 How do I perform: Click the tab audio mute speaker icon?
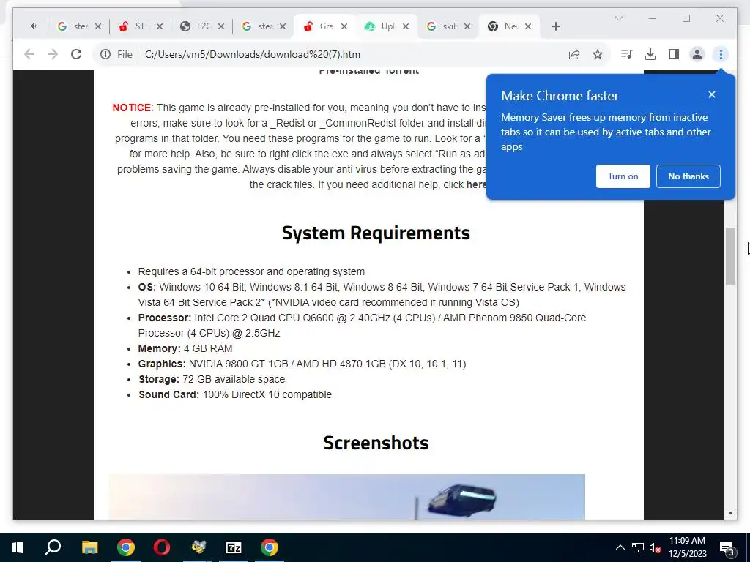pos(34,26)
